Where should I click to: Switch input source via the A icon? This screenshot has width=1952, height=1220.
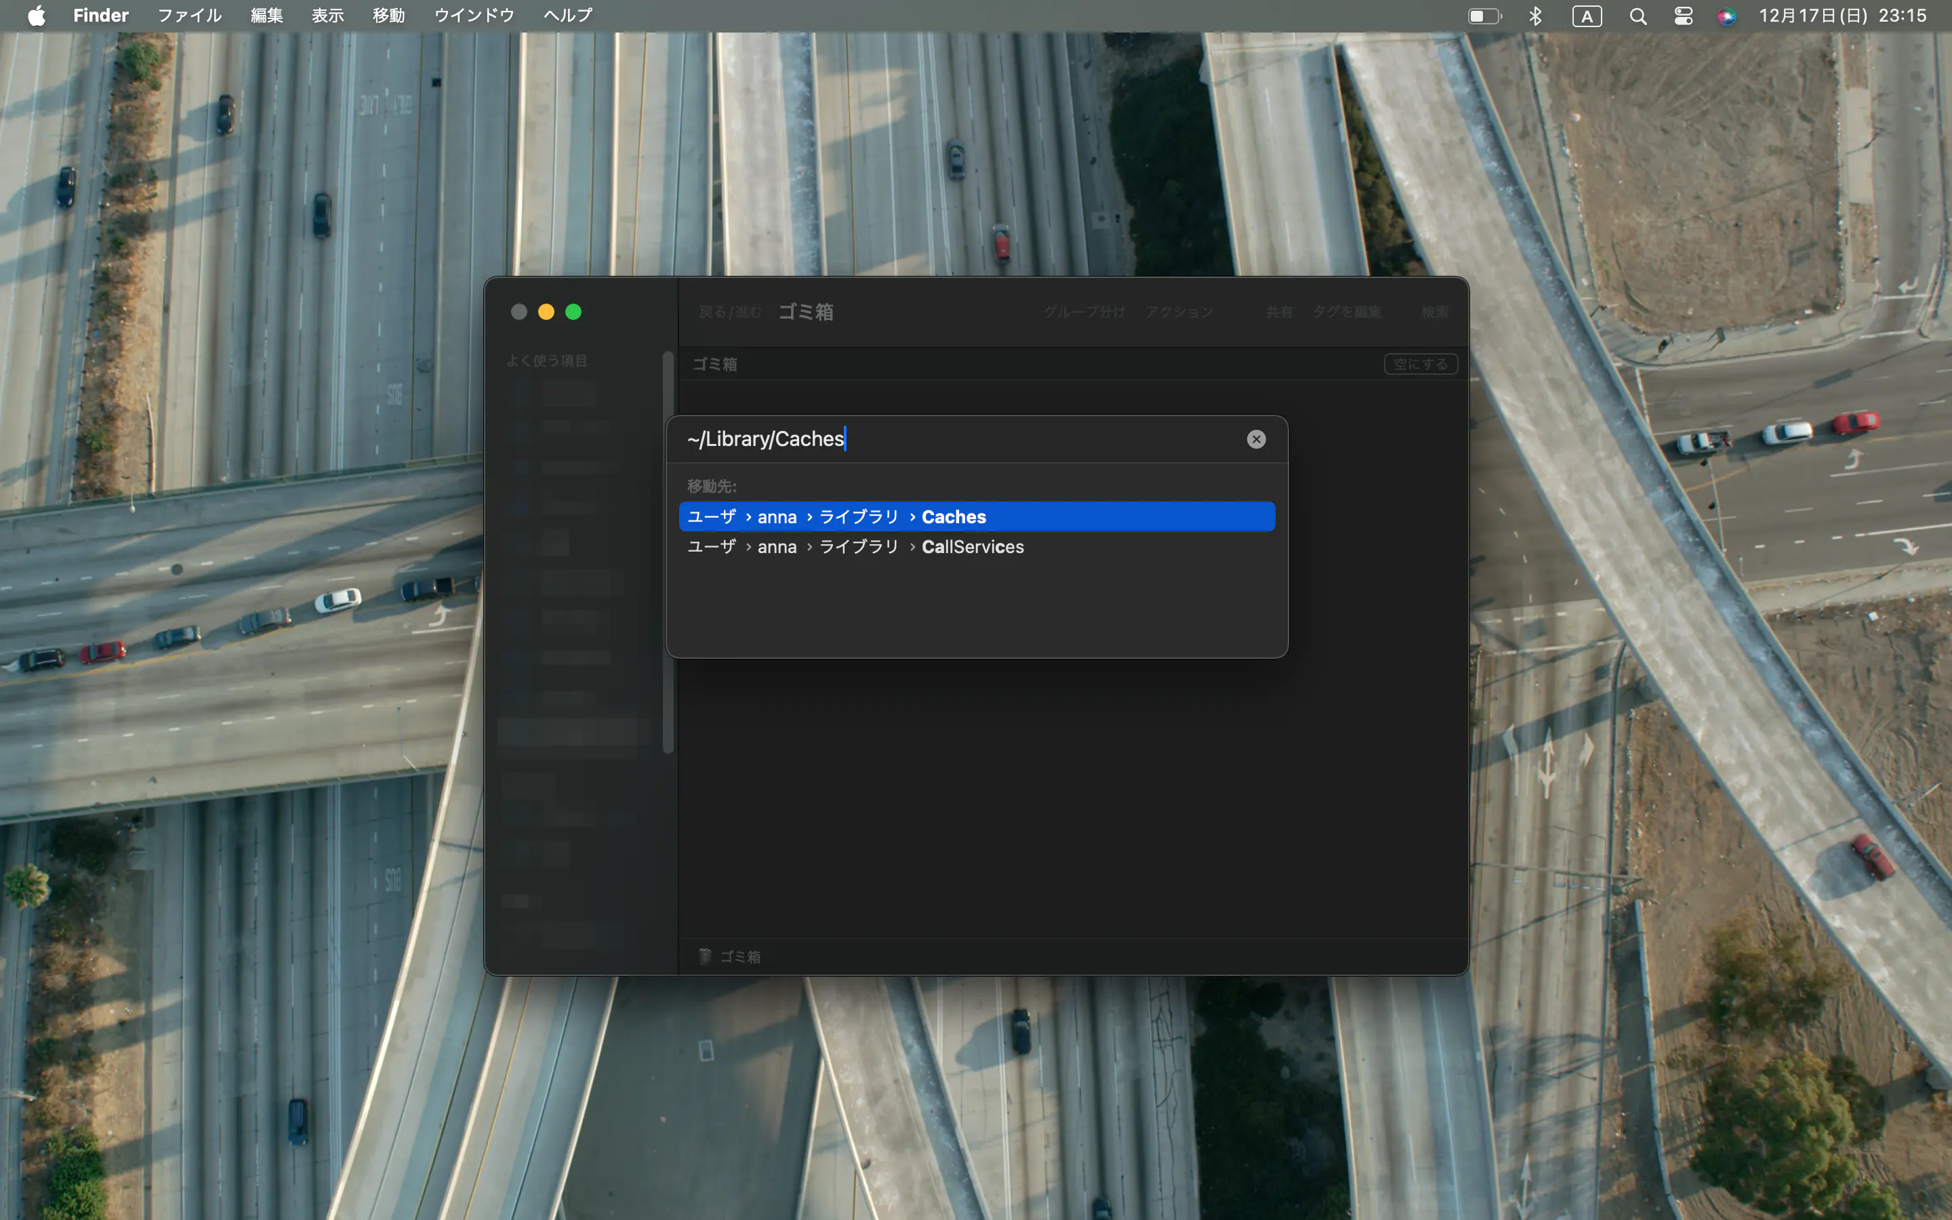click(x=1587, y=16)
